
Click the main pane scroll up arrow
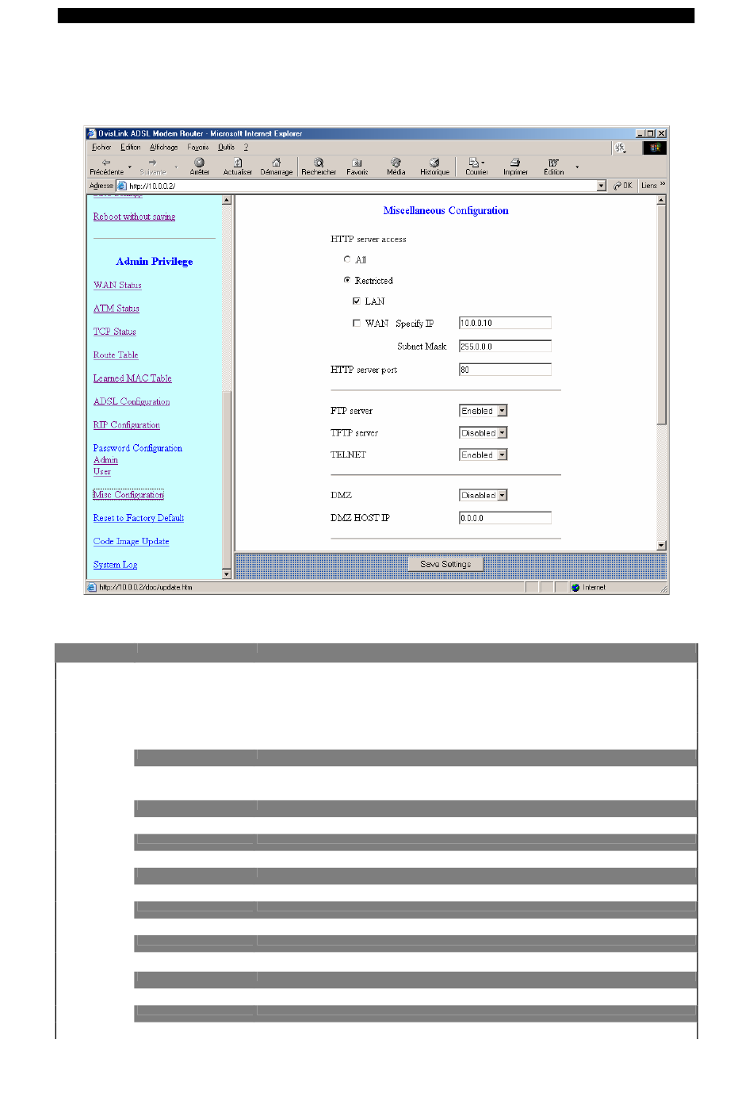pyautogui.click(x=662, y=201)
